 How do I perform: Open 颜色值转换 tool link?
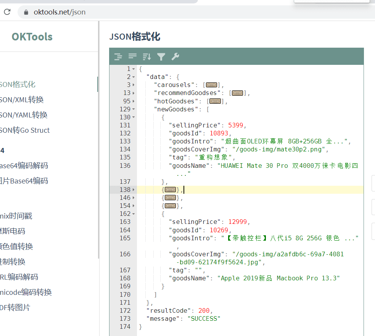(x=16, y=246)
